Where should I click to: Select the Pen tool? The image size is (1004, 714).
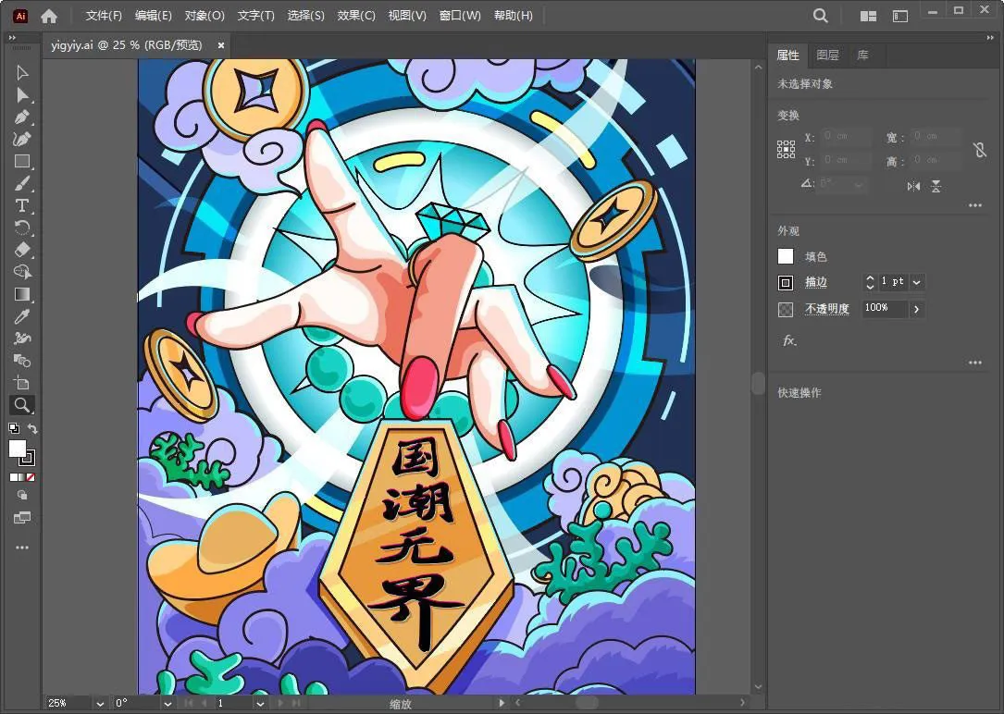click(22, 117)
